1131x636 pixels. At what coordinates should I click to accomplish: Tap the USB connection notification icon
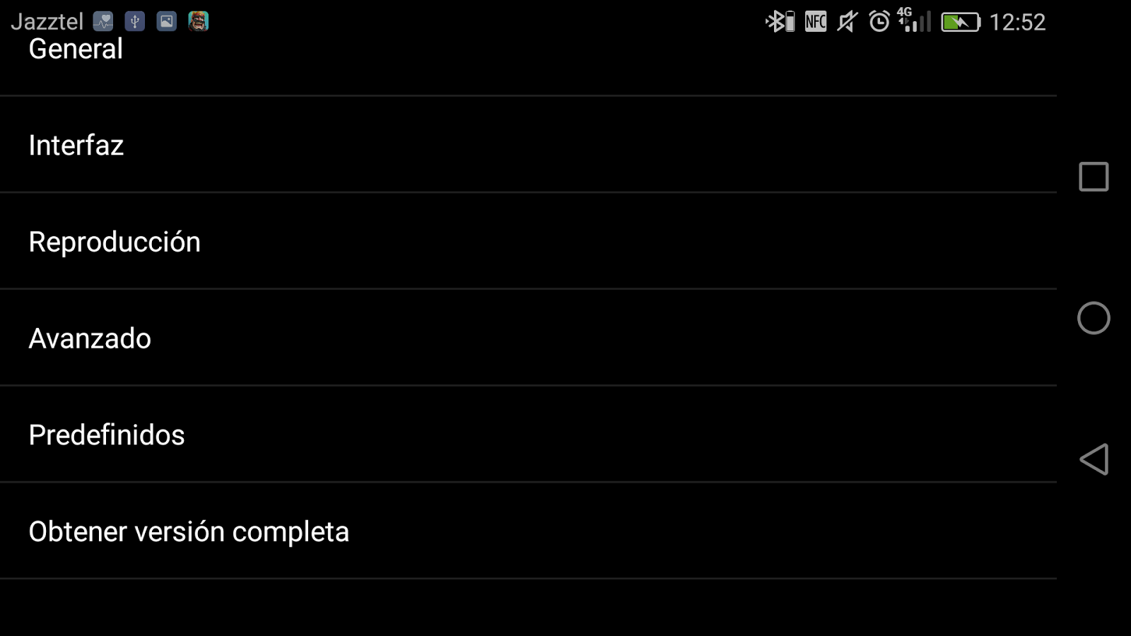tap(135, 21)
